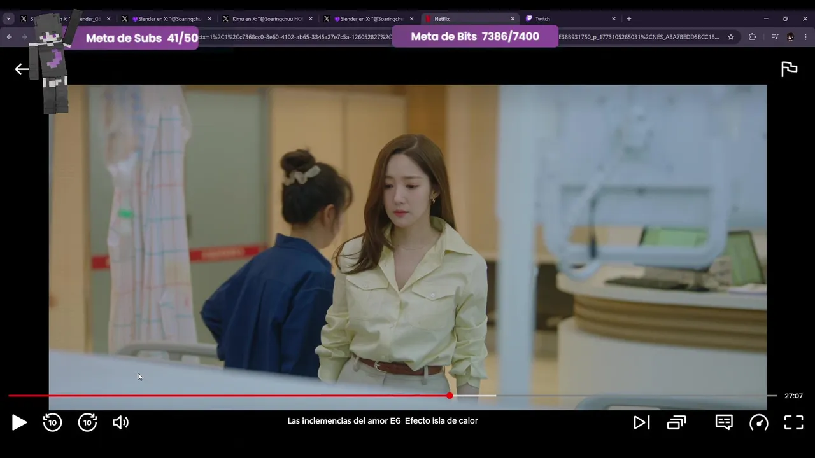
Task: Switch to the Netflix tab
Action: pos(471,19)
